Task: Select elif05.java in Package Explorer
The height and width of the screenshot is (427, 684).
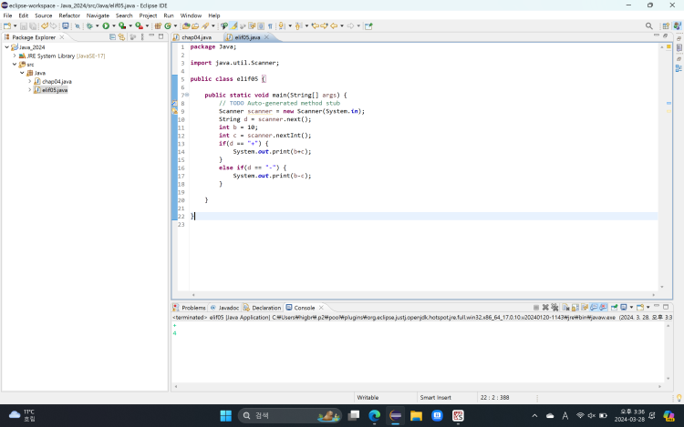Action: [x=55, y=90]
